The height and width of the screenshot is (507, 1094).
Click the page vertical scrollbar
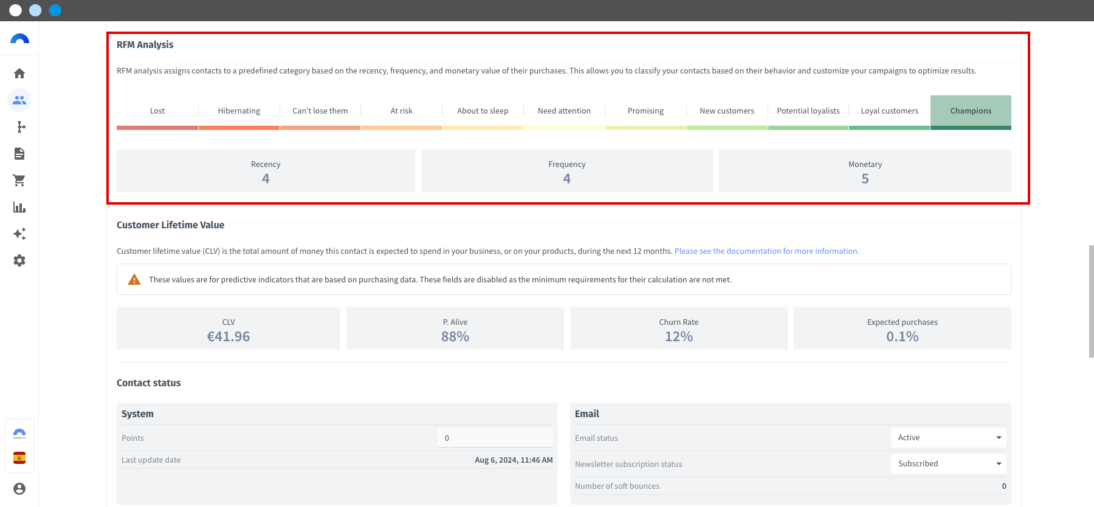tap(1092, 301)
